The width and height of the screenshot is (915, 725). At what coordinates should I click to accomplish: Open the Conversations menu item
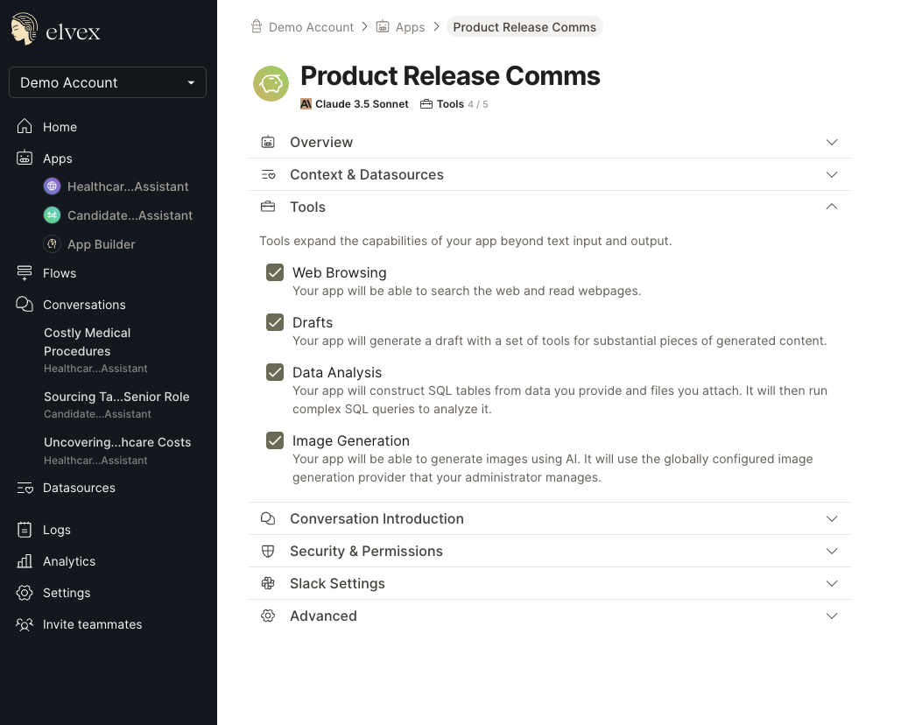(84, 305)
